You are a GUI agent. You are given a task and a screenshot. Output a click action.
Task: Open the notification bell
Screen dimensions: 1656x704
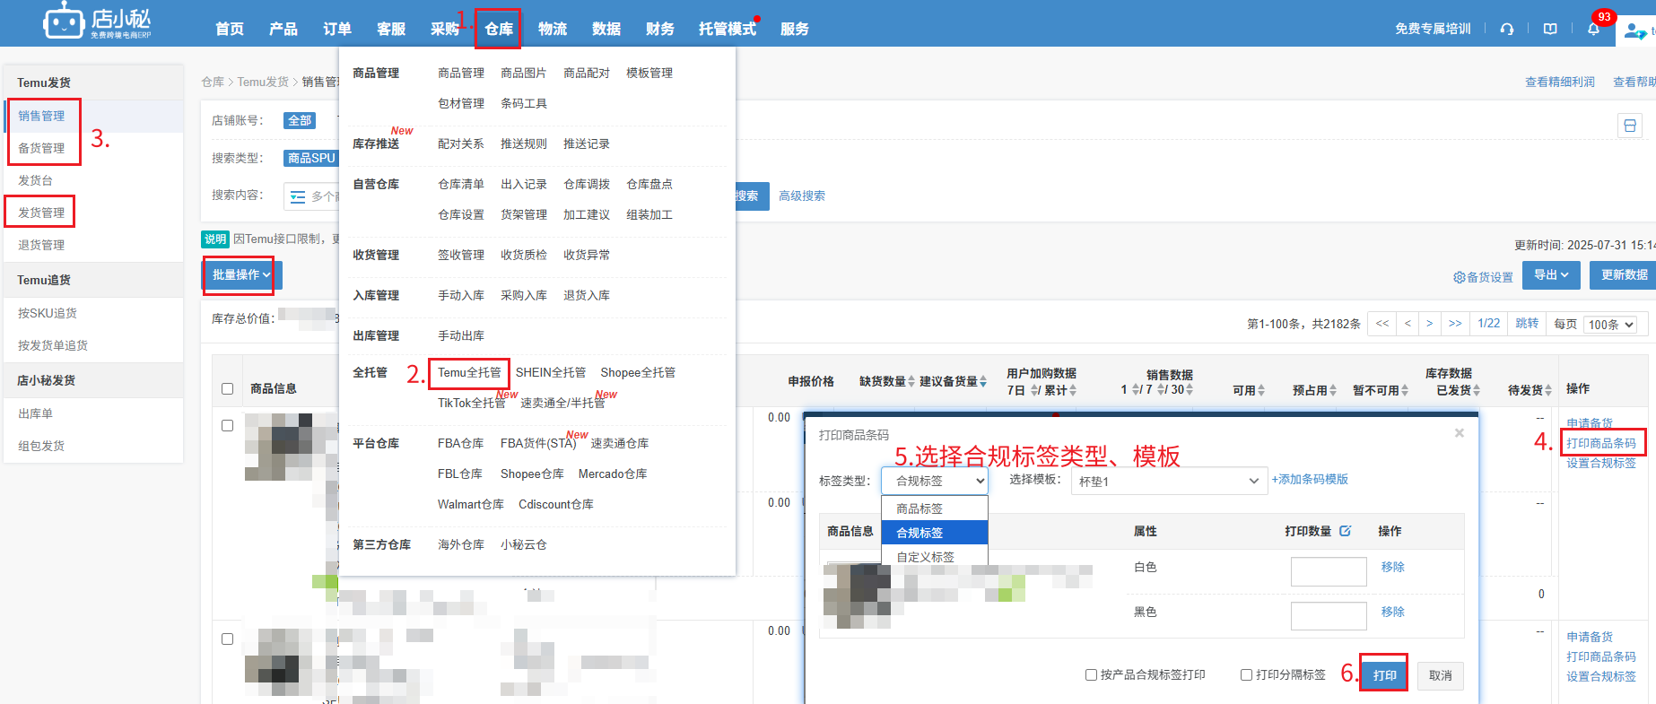(1593, 29)
